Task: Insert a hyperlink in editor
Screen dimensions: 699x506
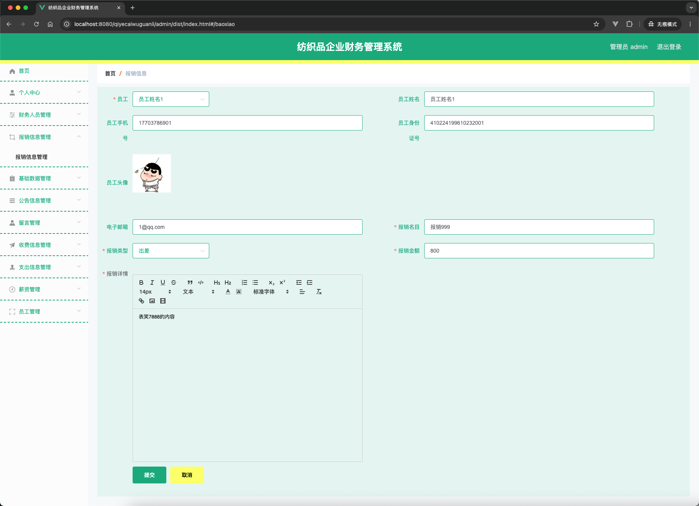Action: point(141,301)
